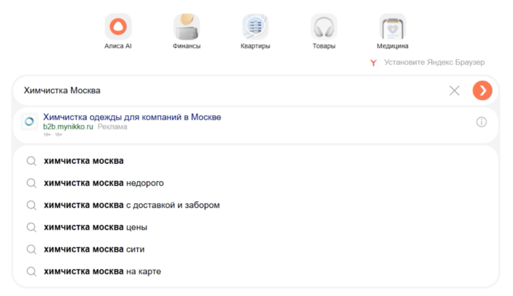This screenshot has height=296, width=513.
Task: Click the b2b.mynikko.ru address link
Action: (68, 127)
